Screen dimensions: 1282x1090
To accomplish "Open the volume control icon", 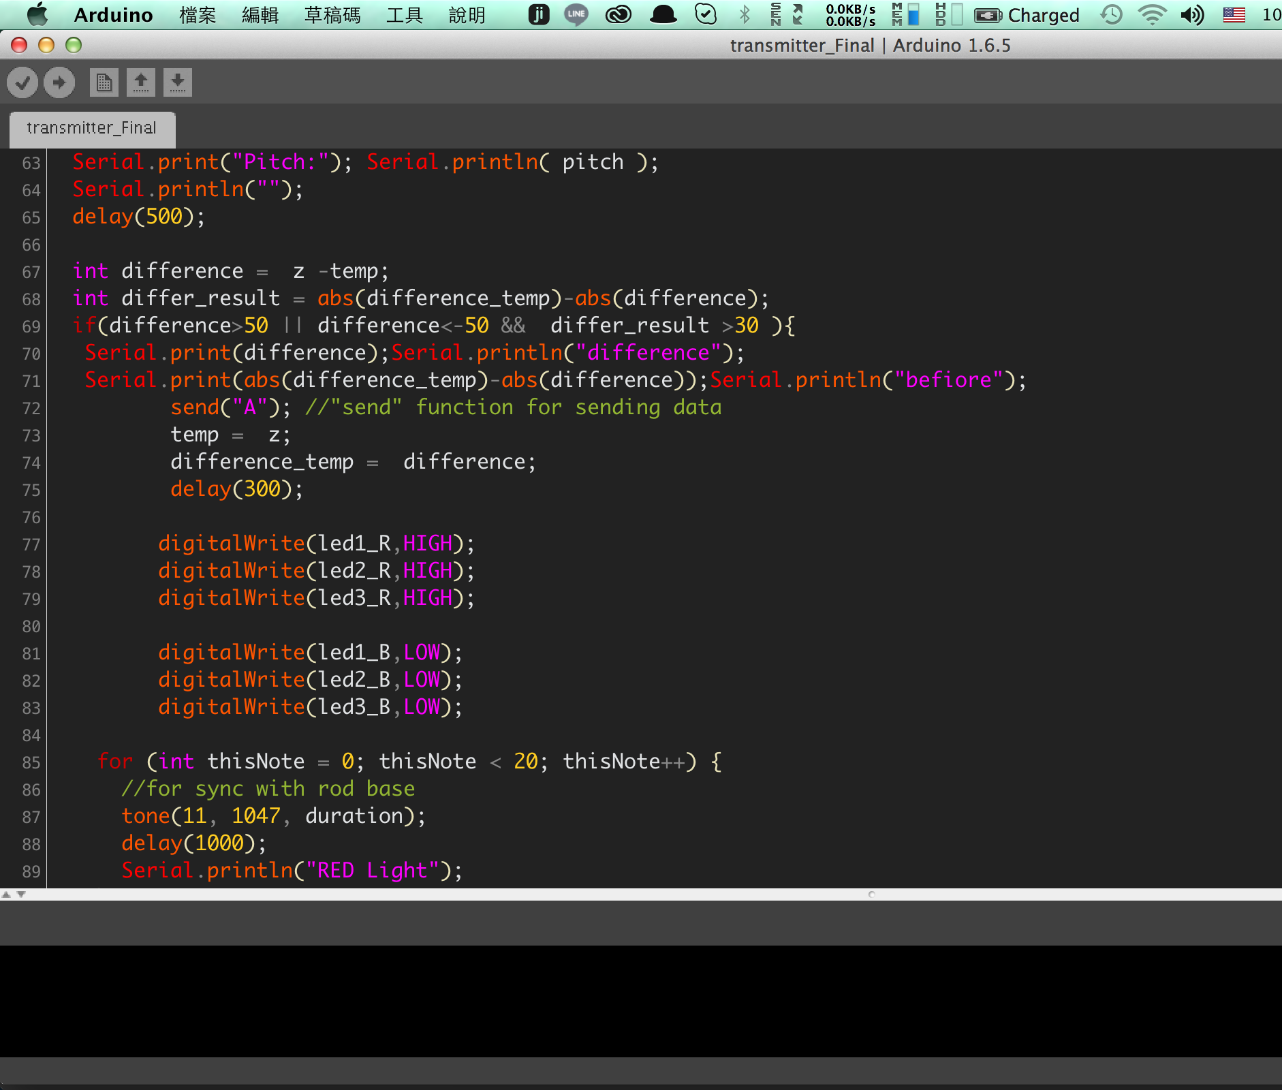I will point(1192,14).
